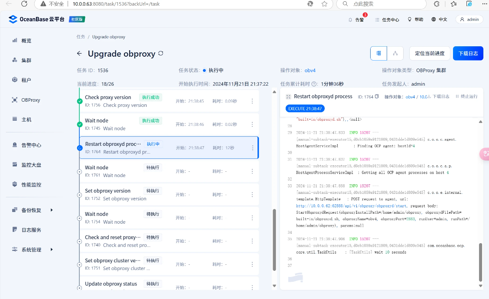This screenshot has width=489, height=299.
Task: Switch to graph view of task steps
Action: click(395, 53)
